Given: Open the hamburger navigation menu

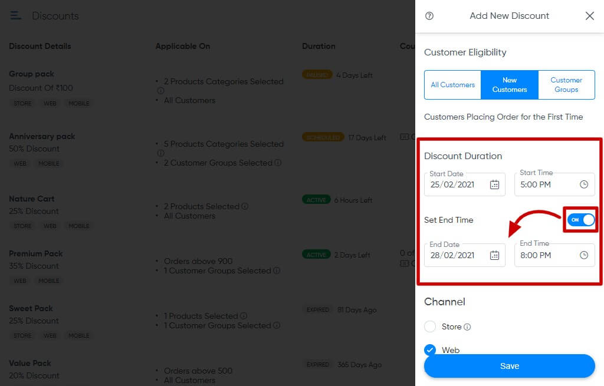Looking at the screenshot, I should (x=15, y=15).
